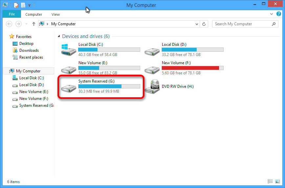Select the System Reserved (G:) drive icon
This screenshot has width=285, height=188.
[x=69, y=88]
